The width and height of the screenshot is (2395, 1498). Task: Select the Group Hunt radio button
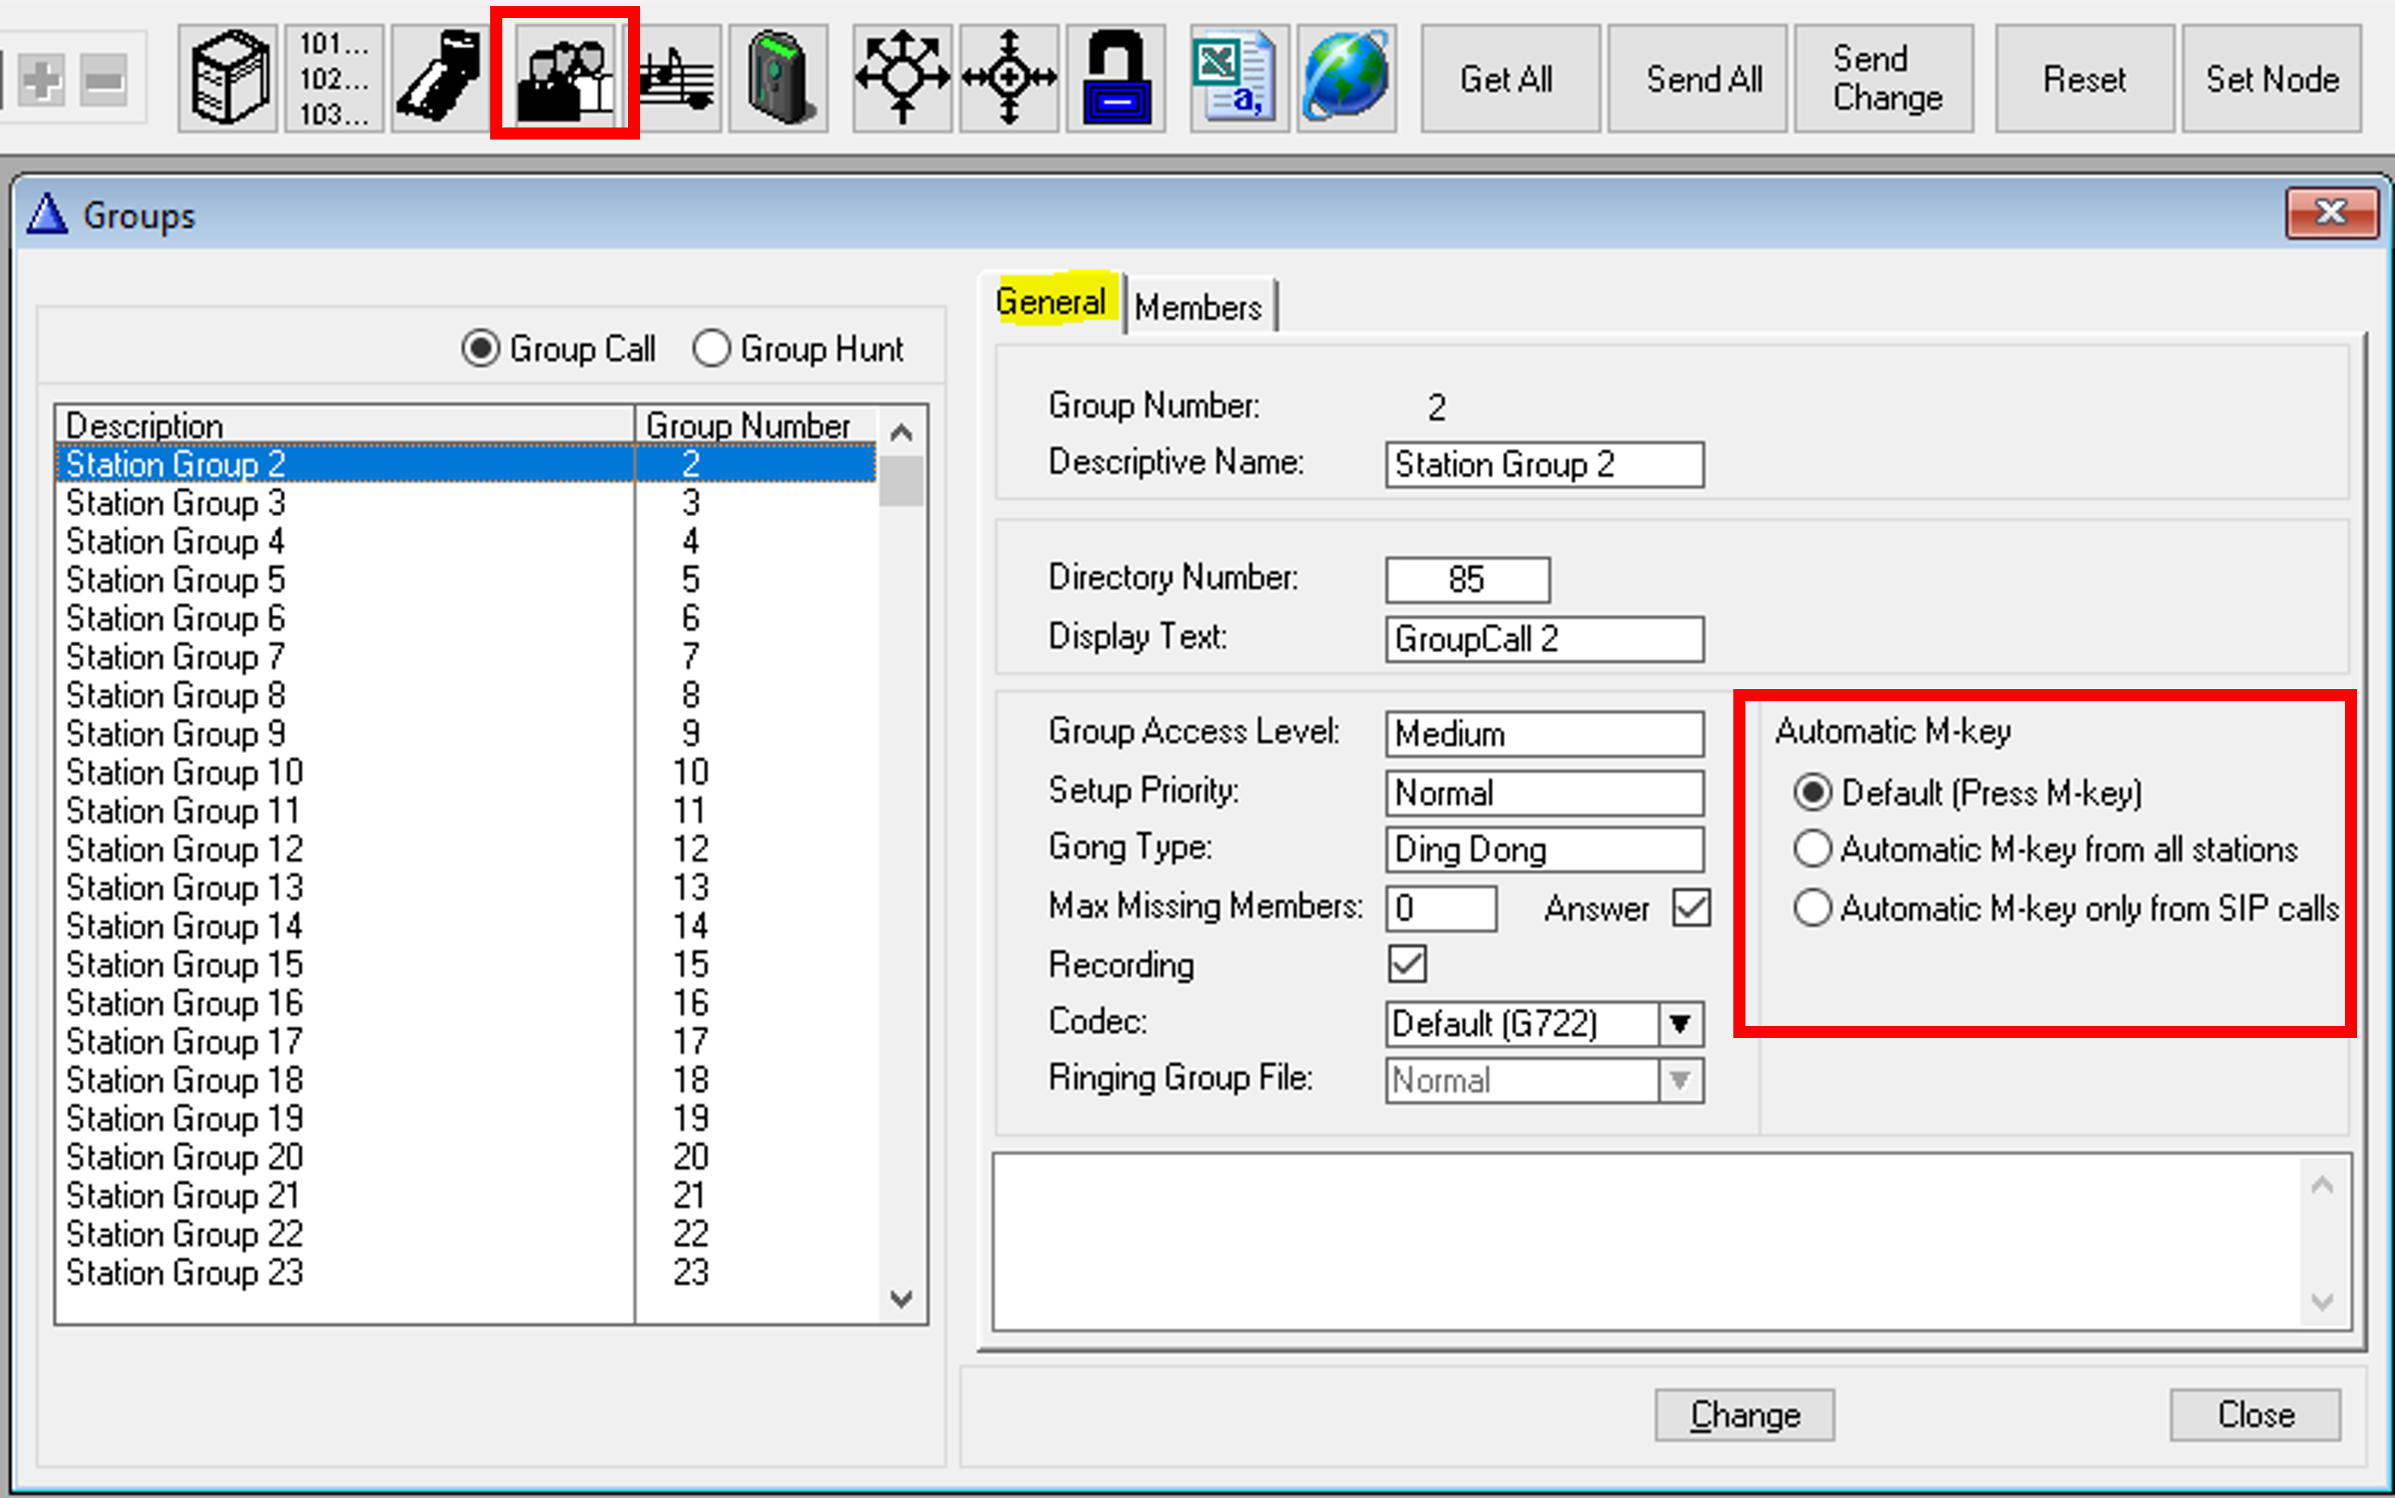[x=712, y=349]
